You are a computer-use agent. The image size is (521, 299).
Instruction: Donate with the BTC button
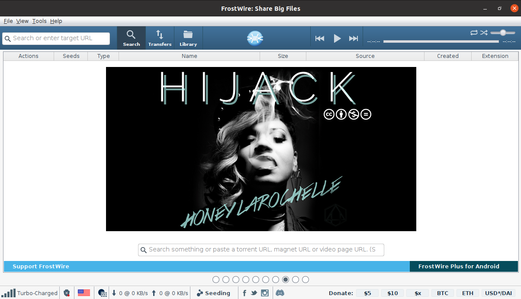pyautogui.click(x=442, y=293)
